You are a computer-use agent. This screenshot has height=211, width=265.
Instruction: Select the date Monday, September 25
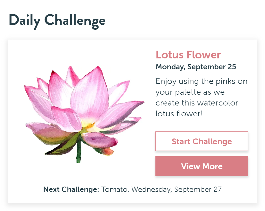[x=196, y=67]
